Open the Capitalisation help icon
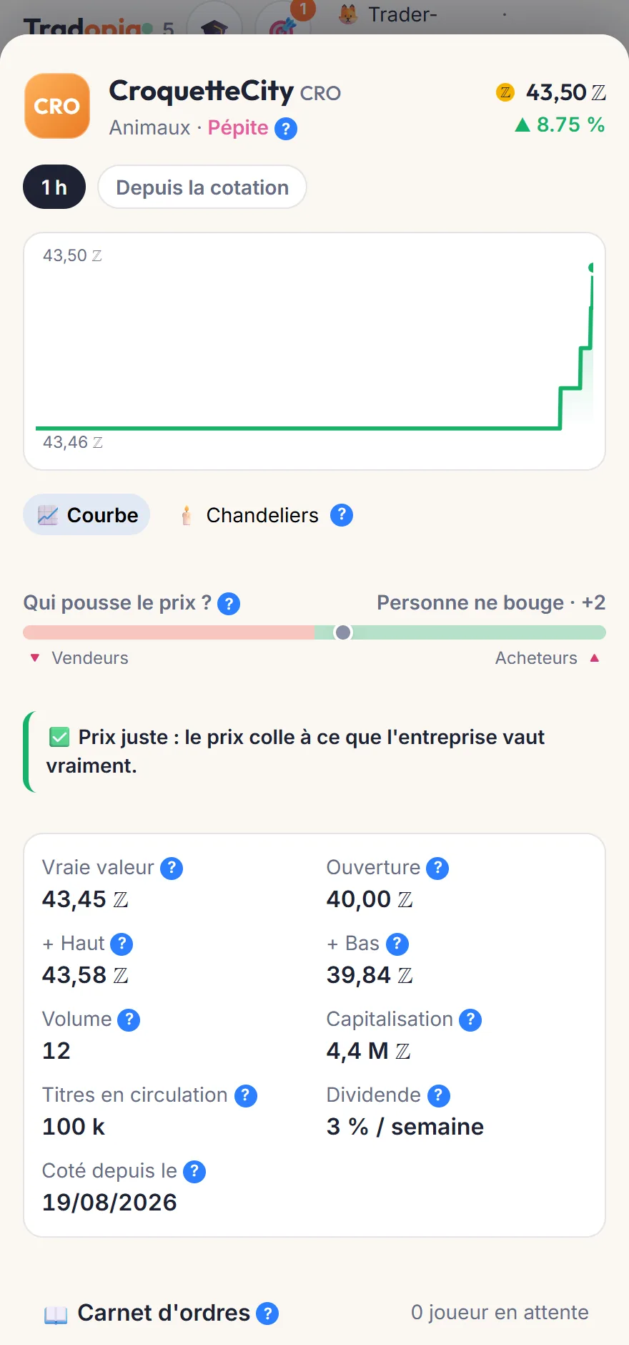The image size is (629, 1345). pos(470,1020)
